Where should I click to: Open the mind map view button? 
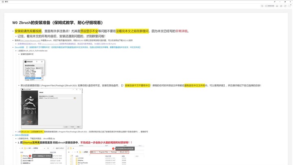(270, 6)
